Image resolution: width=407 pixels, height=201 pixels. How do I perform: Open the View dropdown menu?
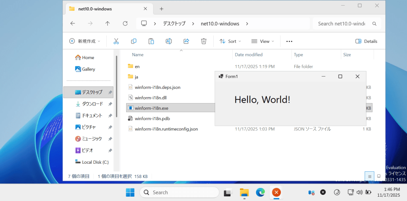pyautogui.click(x=263, y=41)
